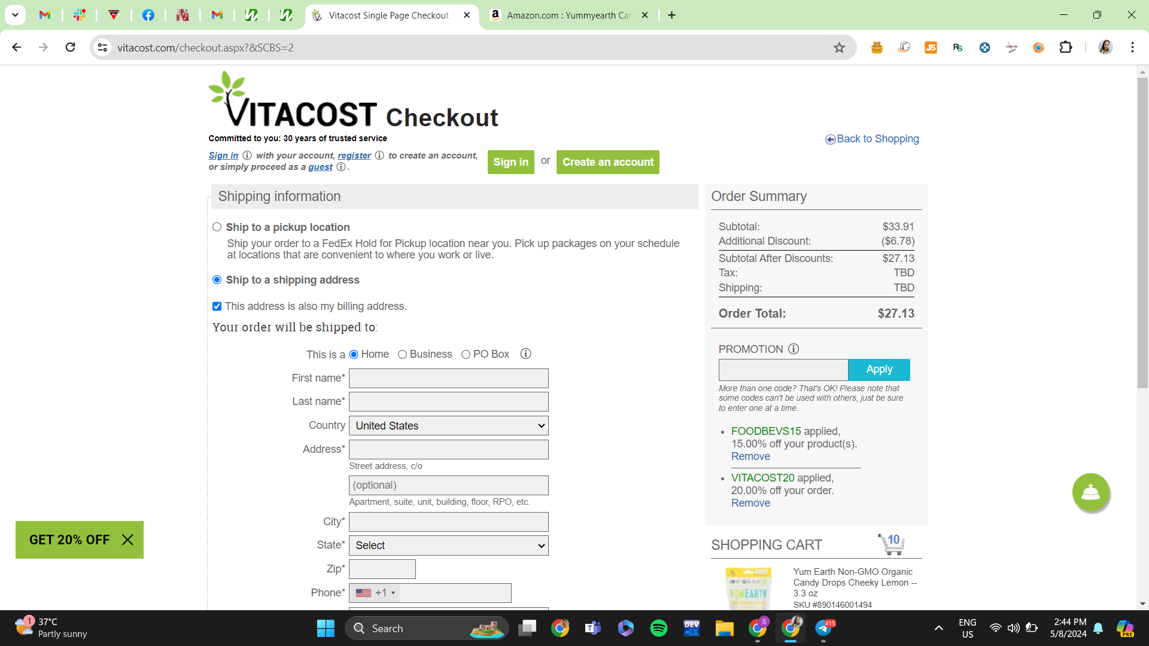Open the Chrome profile avatar

(1105, 47)
